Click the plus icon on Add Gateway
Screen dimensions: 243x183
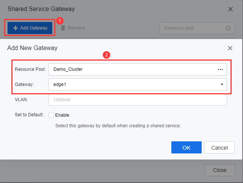(16, 28)
